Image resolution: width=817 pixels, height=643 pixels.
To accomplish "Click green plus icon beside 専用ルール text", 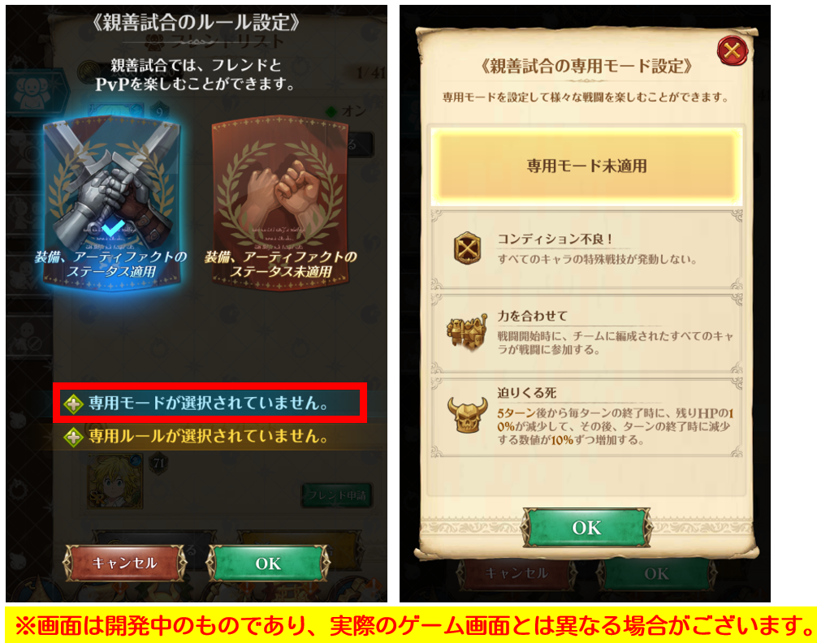I will coord(73,437).
